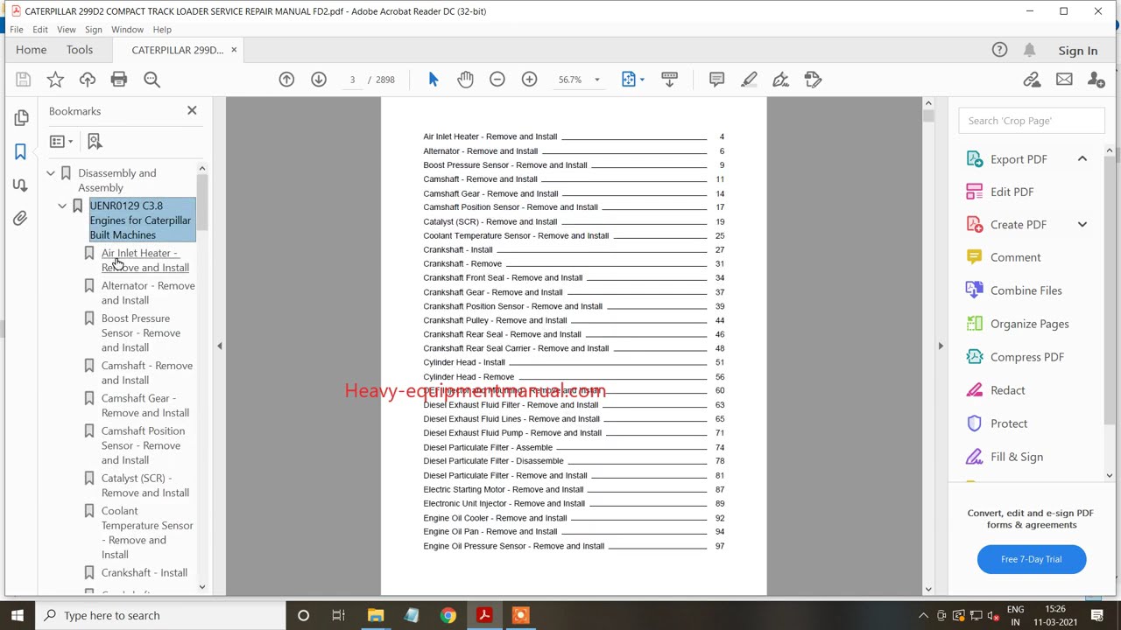
Task: Go to next page arrow
Action: 319,80
